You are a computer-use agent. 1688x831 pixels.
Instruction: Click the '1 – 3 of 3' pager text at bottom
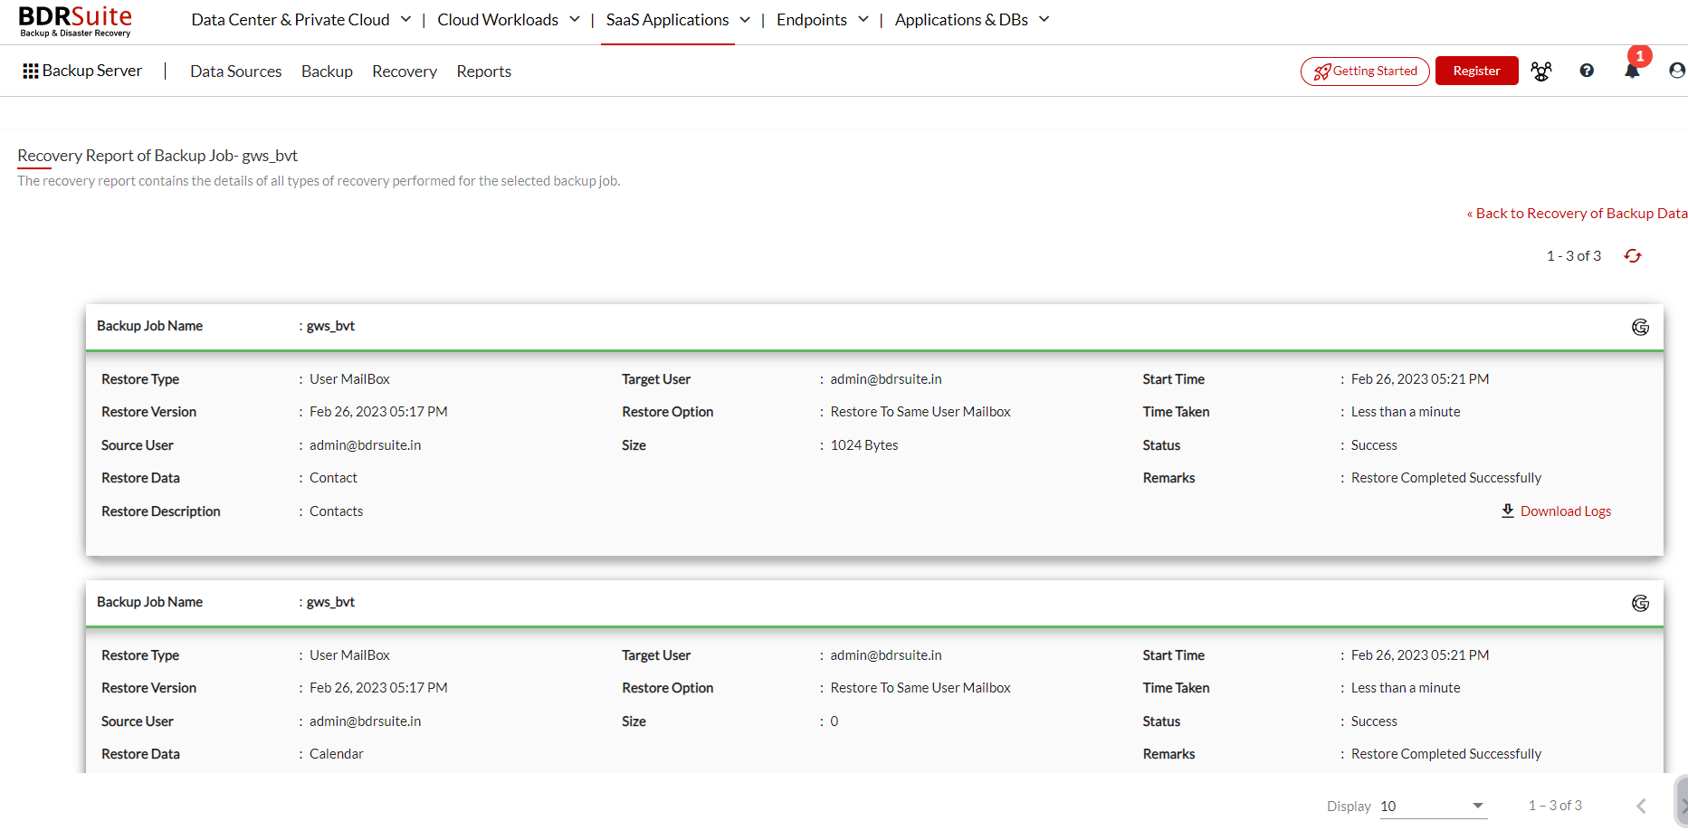[1555, 806]
